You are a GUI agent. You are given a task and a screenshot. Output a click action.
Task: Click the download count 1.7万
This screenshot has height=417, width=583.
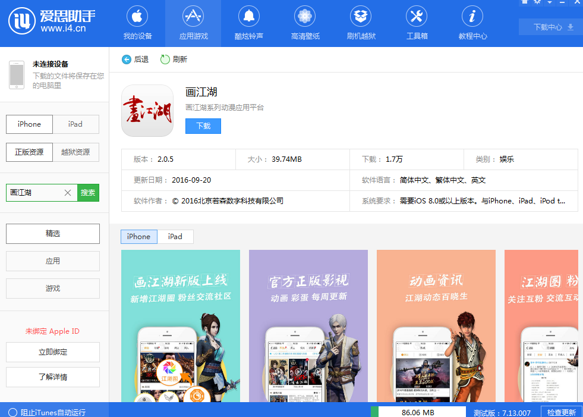pyautogui.click(x=394, y=159)
